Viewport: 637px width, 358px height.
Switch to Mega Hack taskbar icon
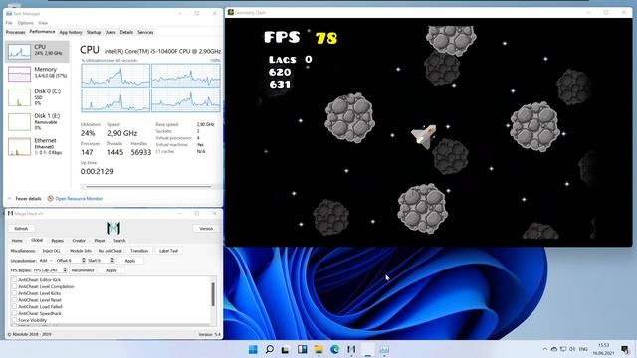coord(351,349)
